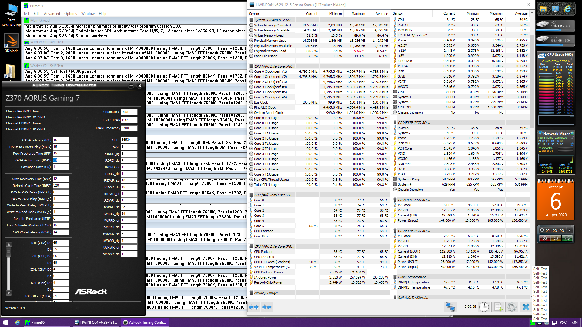Switch to ASRock Timing Configurator taskbar button
This screenshot has height=327, width=582.
pos(145,322)
